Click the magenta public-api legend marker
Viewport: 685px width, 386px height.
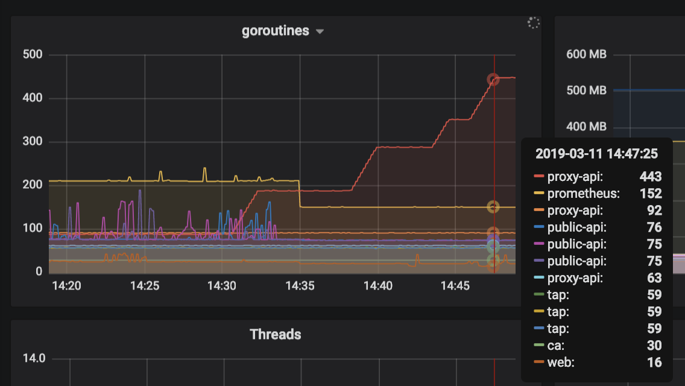(x=538, y=244)
